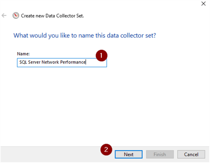Advance the wizard with the Next button

point(129,154)
